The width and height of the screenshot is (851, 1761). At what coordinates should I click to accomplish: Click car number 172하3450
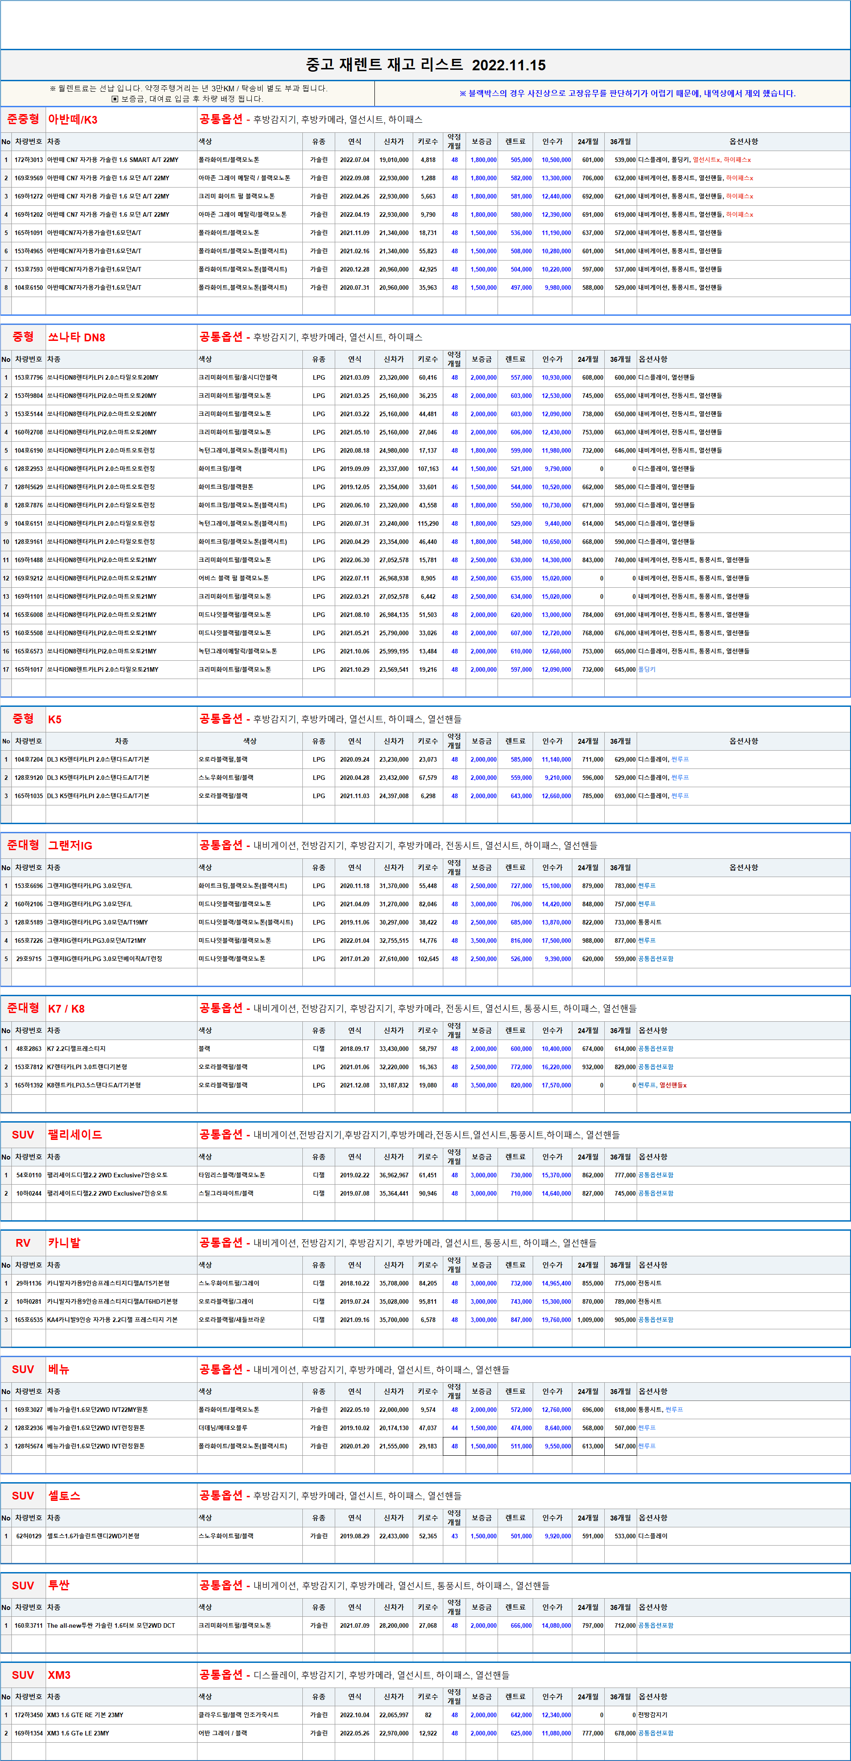click(x=29, y=1715)
